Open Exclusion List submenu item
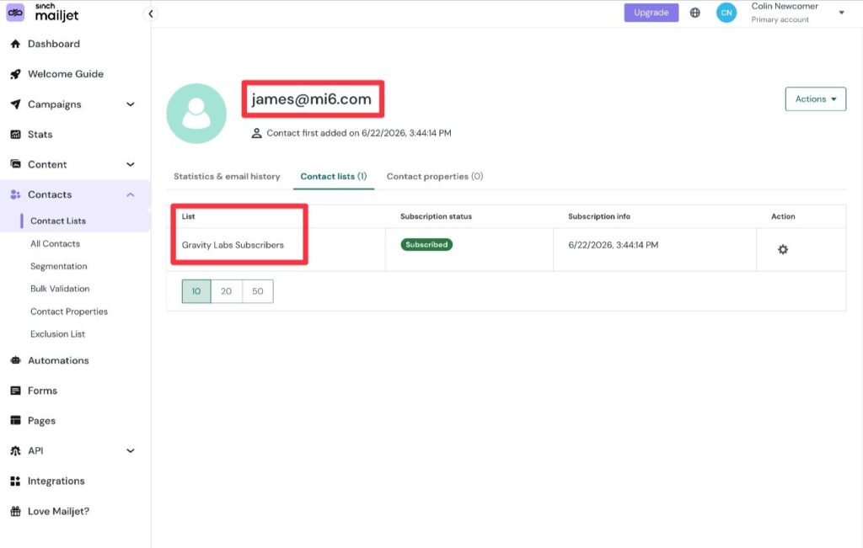Screen dimensions: 863x548 [58, 334]
